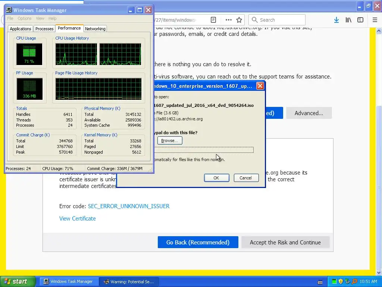Click the Browse... button in dialog
This screenshot has height=287, width=382.
(x=170, y=141)
